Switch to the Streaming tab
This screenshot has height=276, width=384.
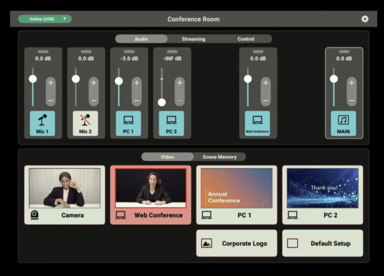(193, 39)
